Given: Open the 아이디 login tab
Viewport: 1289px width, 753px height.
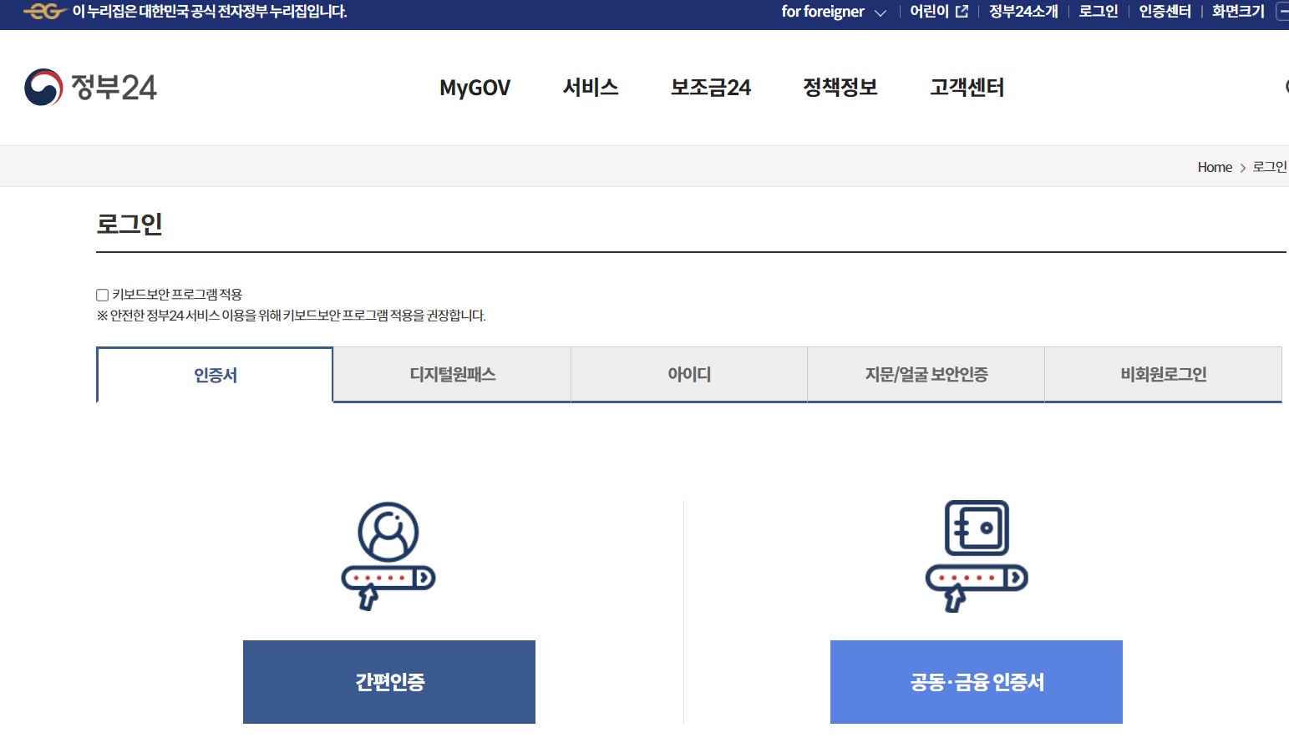Looking at the screenshot, I should coord(688,375).
